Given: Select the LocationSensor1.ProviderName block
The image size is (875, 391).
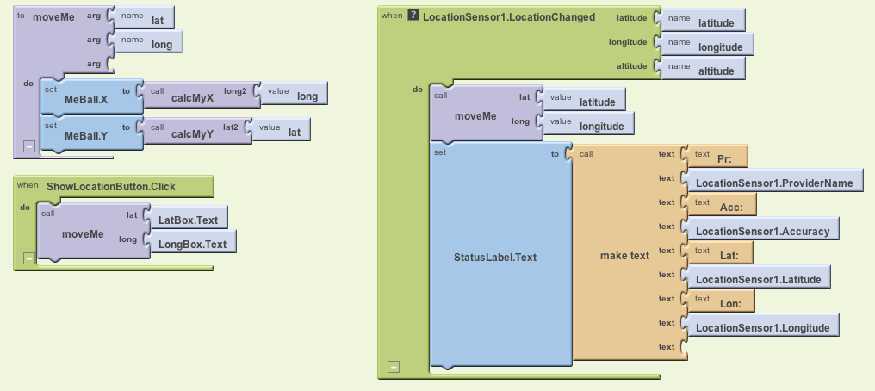Looking at the screenshot, I should 773,183.
